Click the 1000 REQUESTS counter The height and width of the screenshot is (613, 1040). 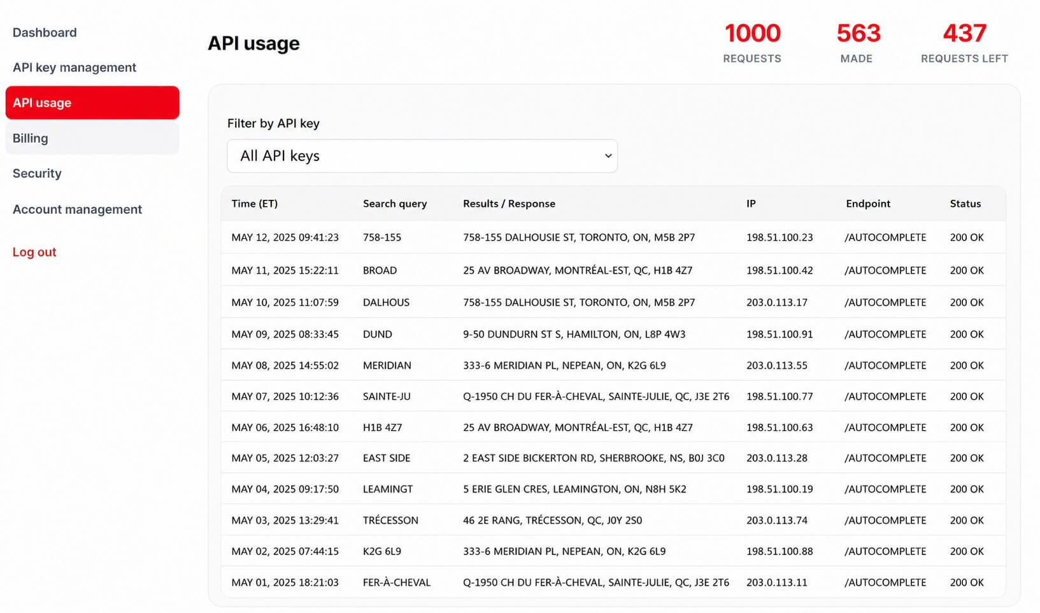(752, 43)
